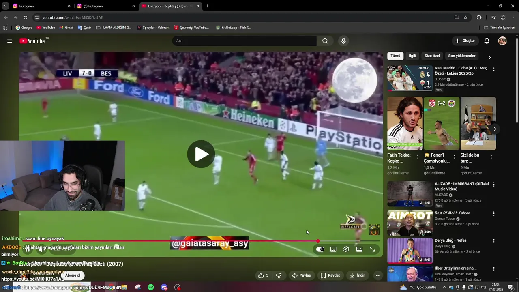The width and height of the screenshot is (519, 292).
Task: Start voice search with the microphone icon
Action: pos(343,41)
